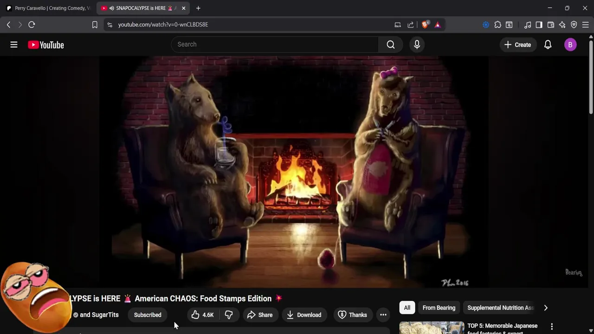Download the video
Screen dimensions: 594x334
click(303, 315)
